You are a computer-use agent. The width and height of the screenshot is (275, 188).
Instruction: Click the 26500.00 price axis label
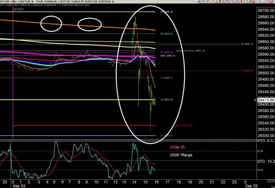tap(266, 73)
